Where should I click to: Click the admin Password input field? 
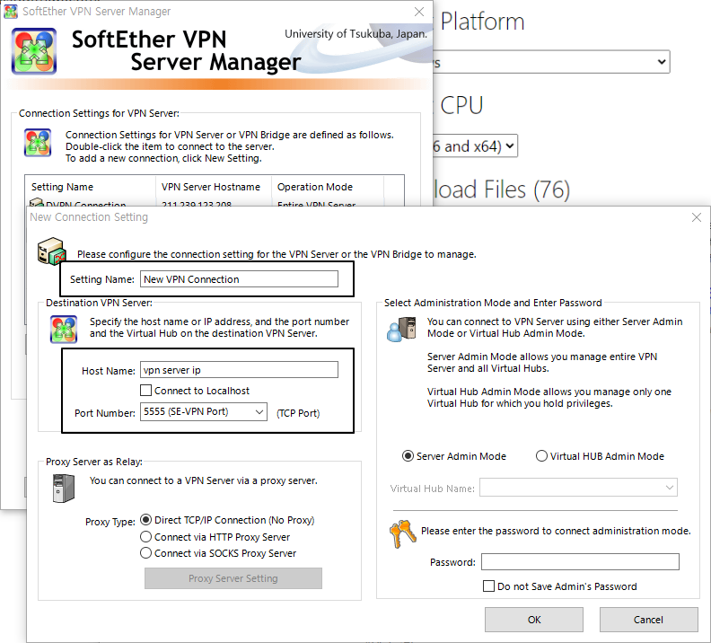(x=581, y=561)
